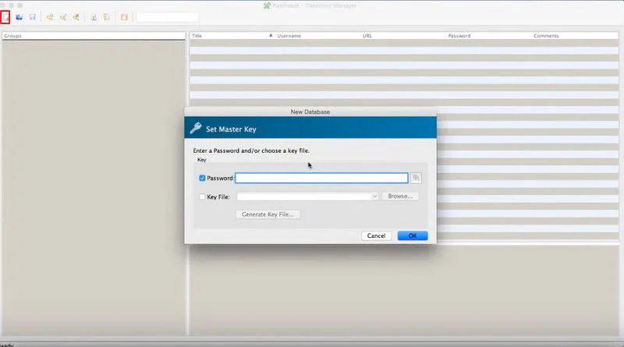Screen dimensions: 624x347
Task: Click the URL column header
Action: tap(403, 36)
